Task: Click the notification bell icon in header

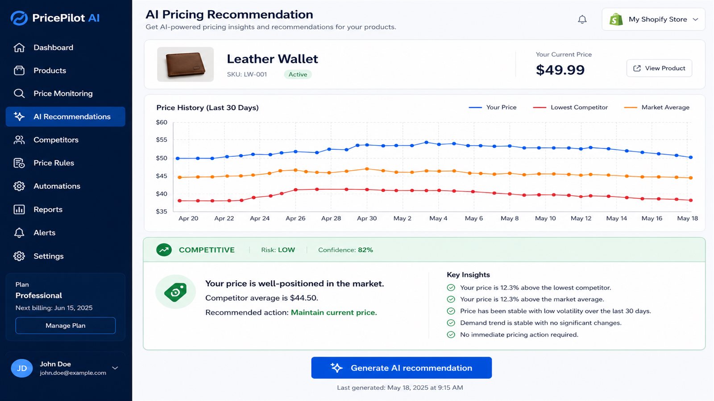Action: point(582,20)
